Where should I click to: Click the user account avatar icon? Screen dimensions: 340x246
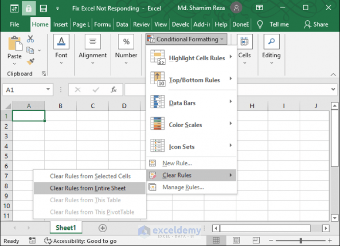click(236, 8)
